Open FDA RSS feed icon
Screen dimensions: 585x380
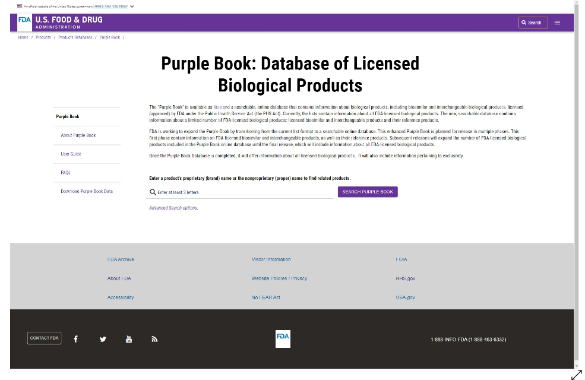[x=154, y=339]
